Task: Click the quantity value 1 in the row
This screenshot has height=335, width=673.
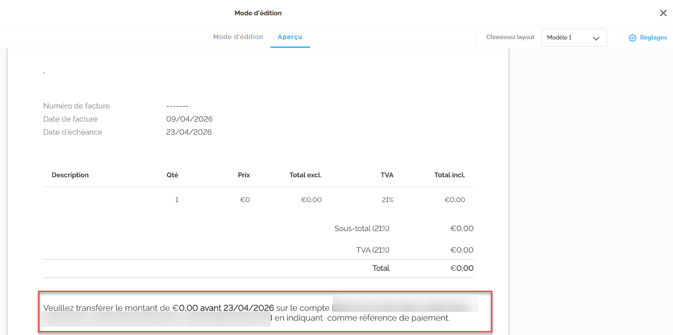Action: 177,200
